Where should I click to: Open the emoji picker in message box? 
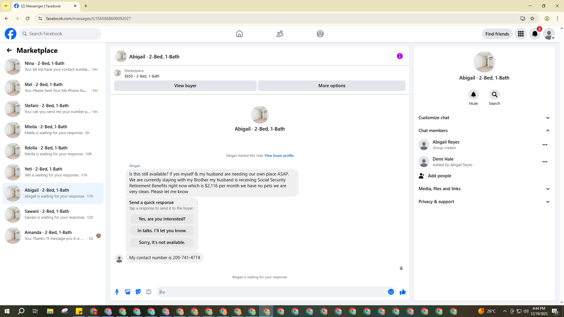[391, 292]
